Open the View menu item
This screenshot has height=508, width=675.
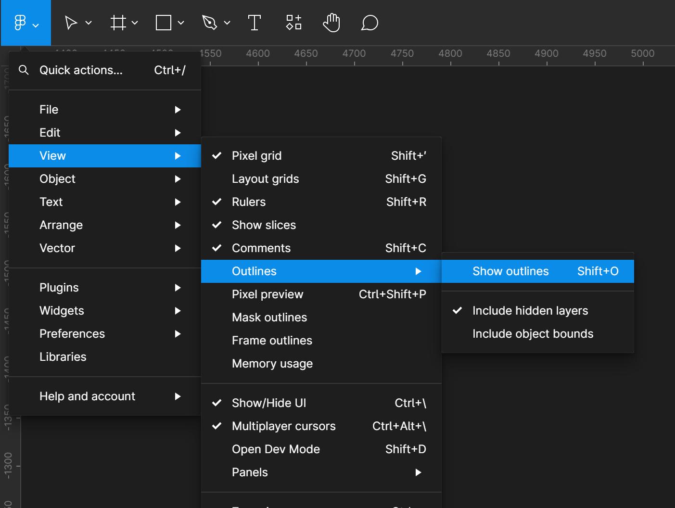point(105,156)
